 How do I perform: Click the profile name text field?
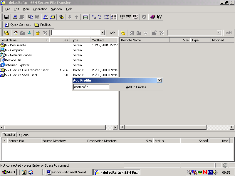coord(91,87)
